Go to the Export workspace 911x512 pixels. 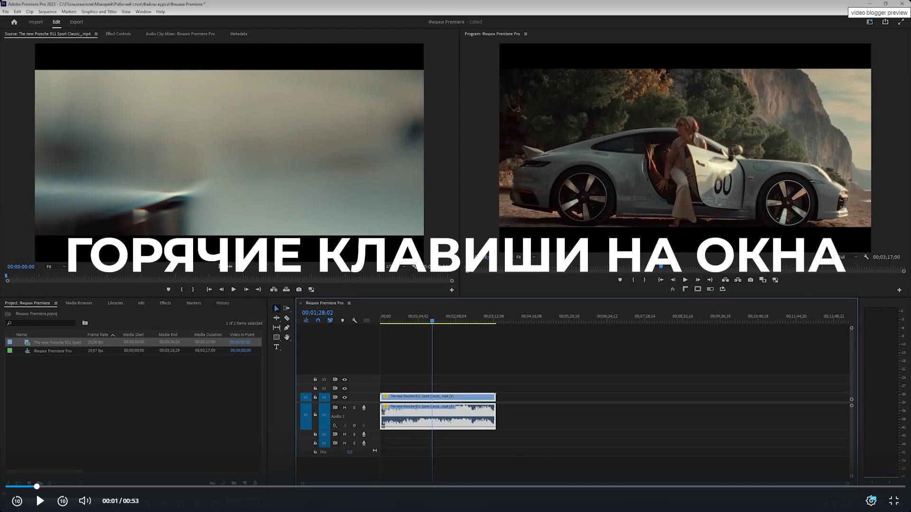tap(76, 22)
